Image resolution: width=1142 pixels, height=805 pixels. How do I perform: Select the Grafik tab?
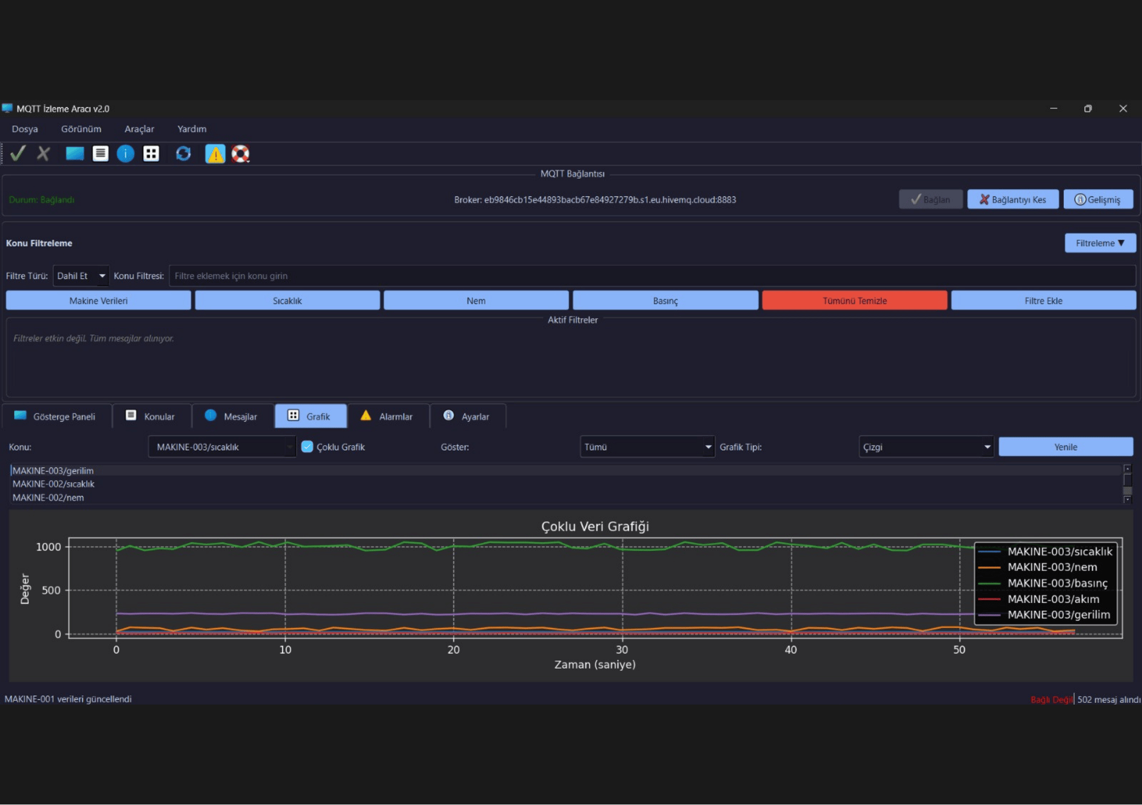pyautogui.click(x=311, y=416)
